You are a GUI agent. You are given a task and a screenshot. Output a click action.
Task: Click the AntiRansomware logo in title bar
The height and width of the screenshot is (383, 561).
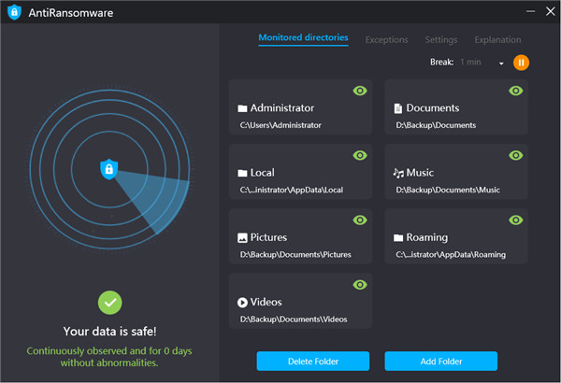click(x=14, y=13)
